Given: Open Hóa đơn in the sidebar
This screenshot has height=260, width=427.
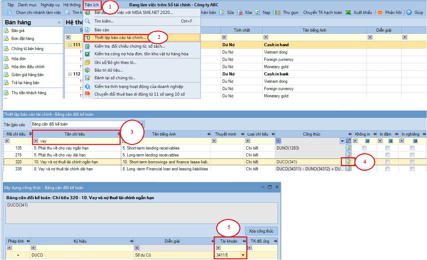Looking at the screenshot, I should 19,59.
